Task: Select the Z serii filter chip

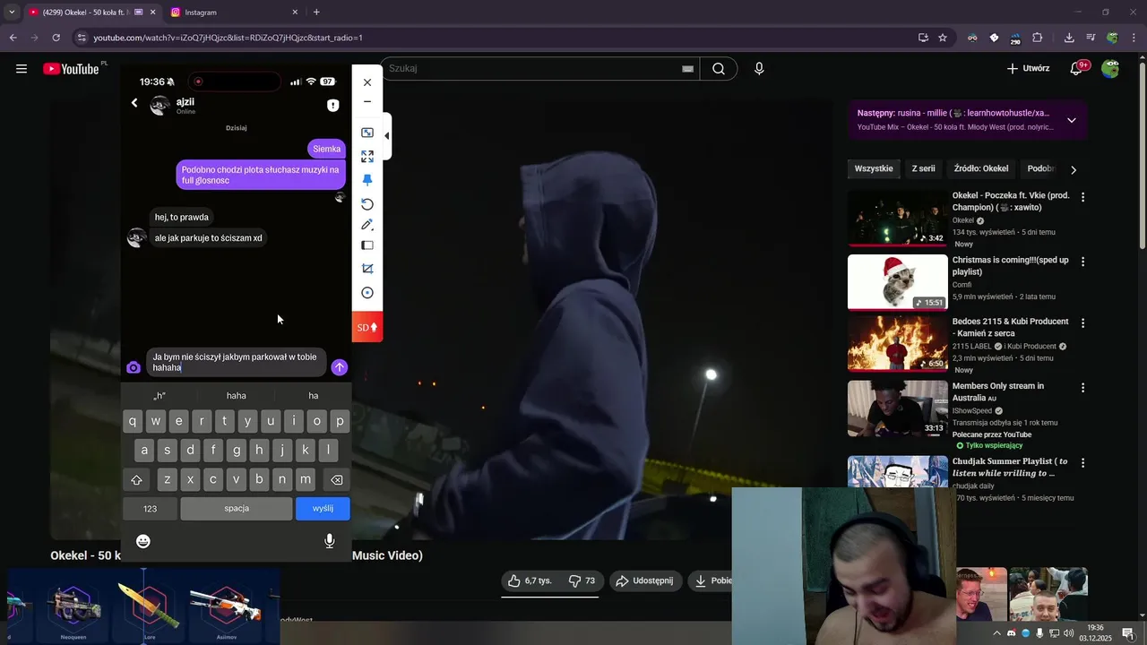Action: click(x=923, y=168)
